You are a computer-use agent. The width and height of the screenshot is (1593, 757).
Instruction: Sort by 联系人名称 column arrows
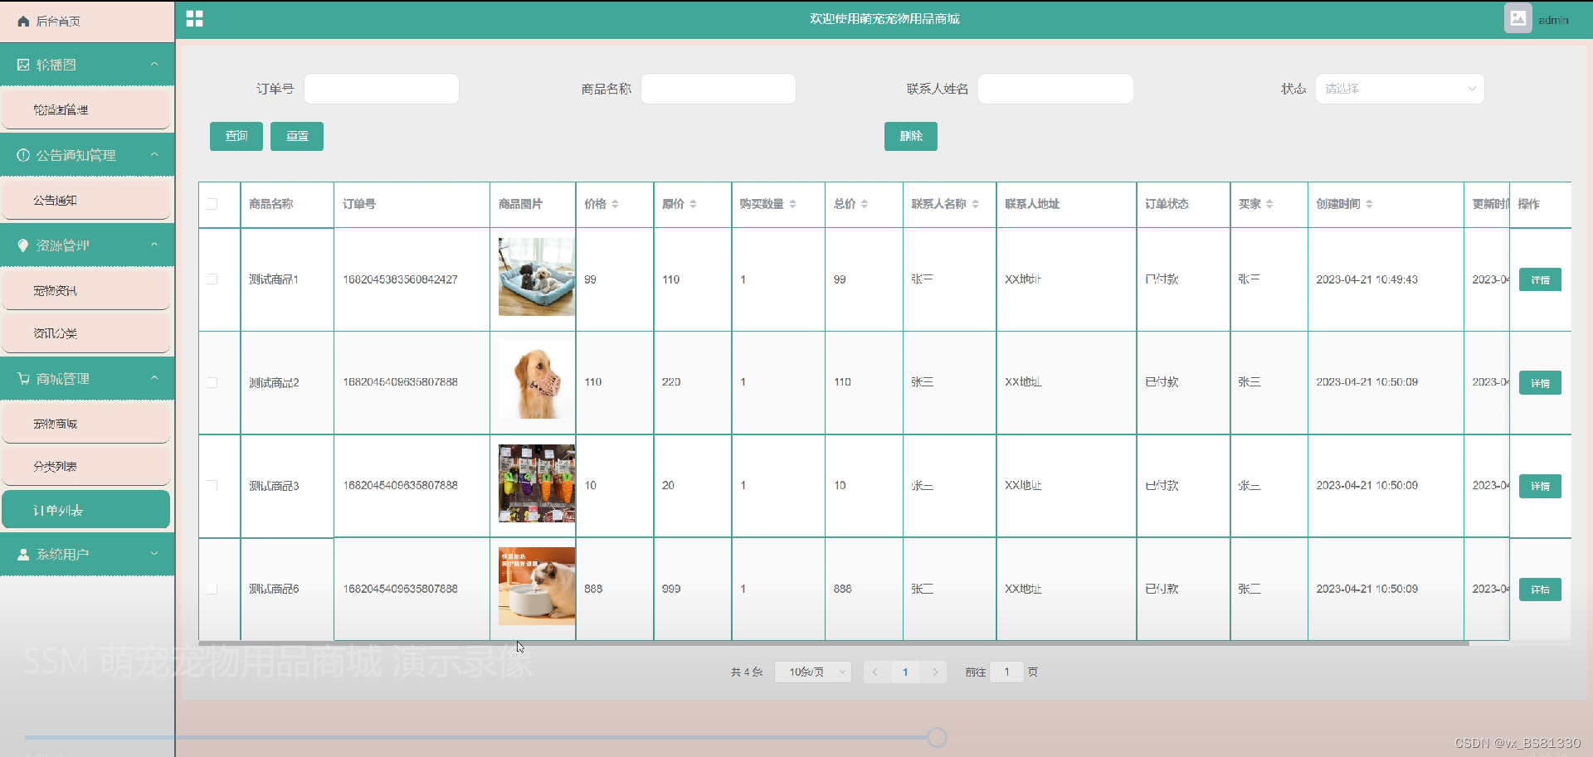coord(975,204)
